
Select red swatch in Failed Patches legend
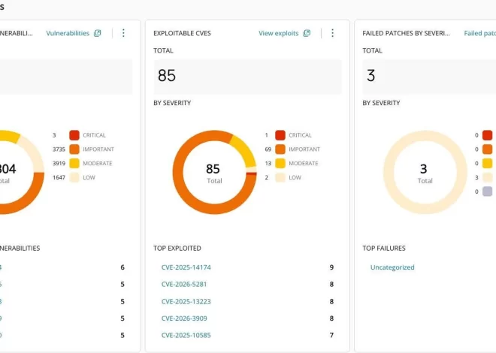coord(487,135)
